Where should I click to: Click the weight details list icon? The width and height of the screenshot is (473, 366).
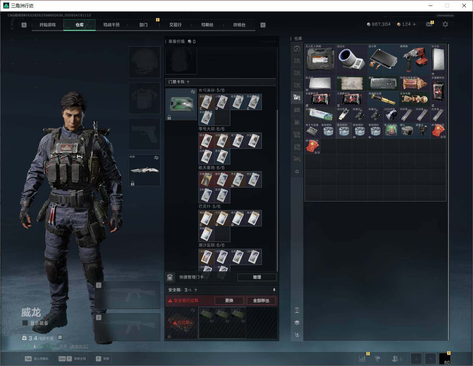[x=60, y=338]
